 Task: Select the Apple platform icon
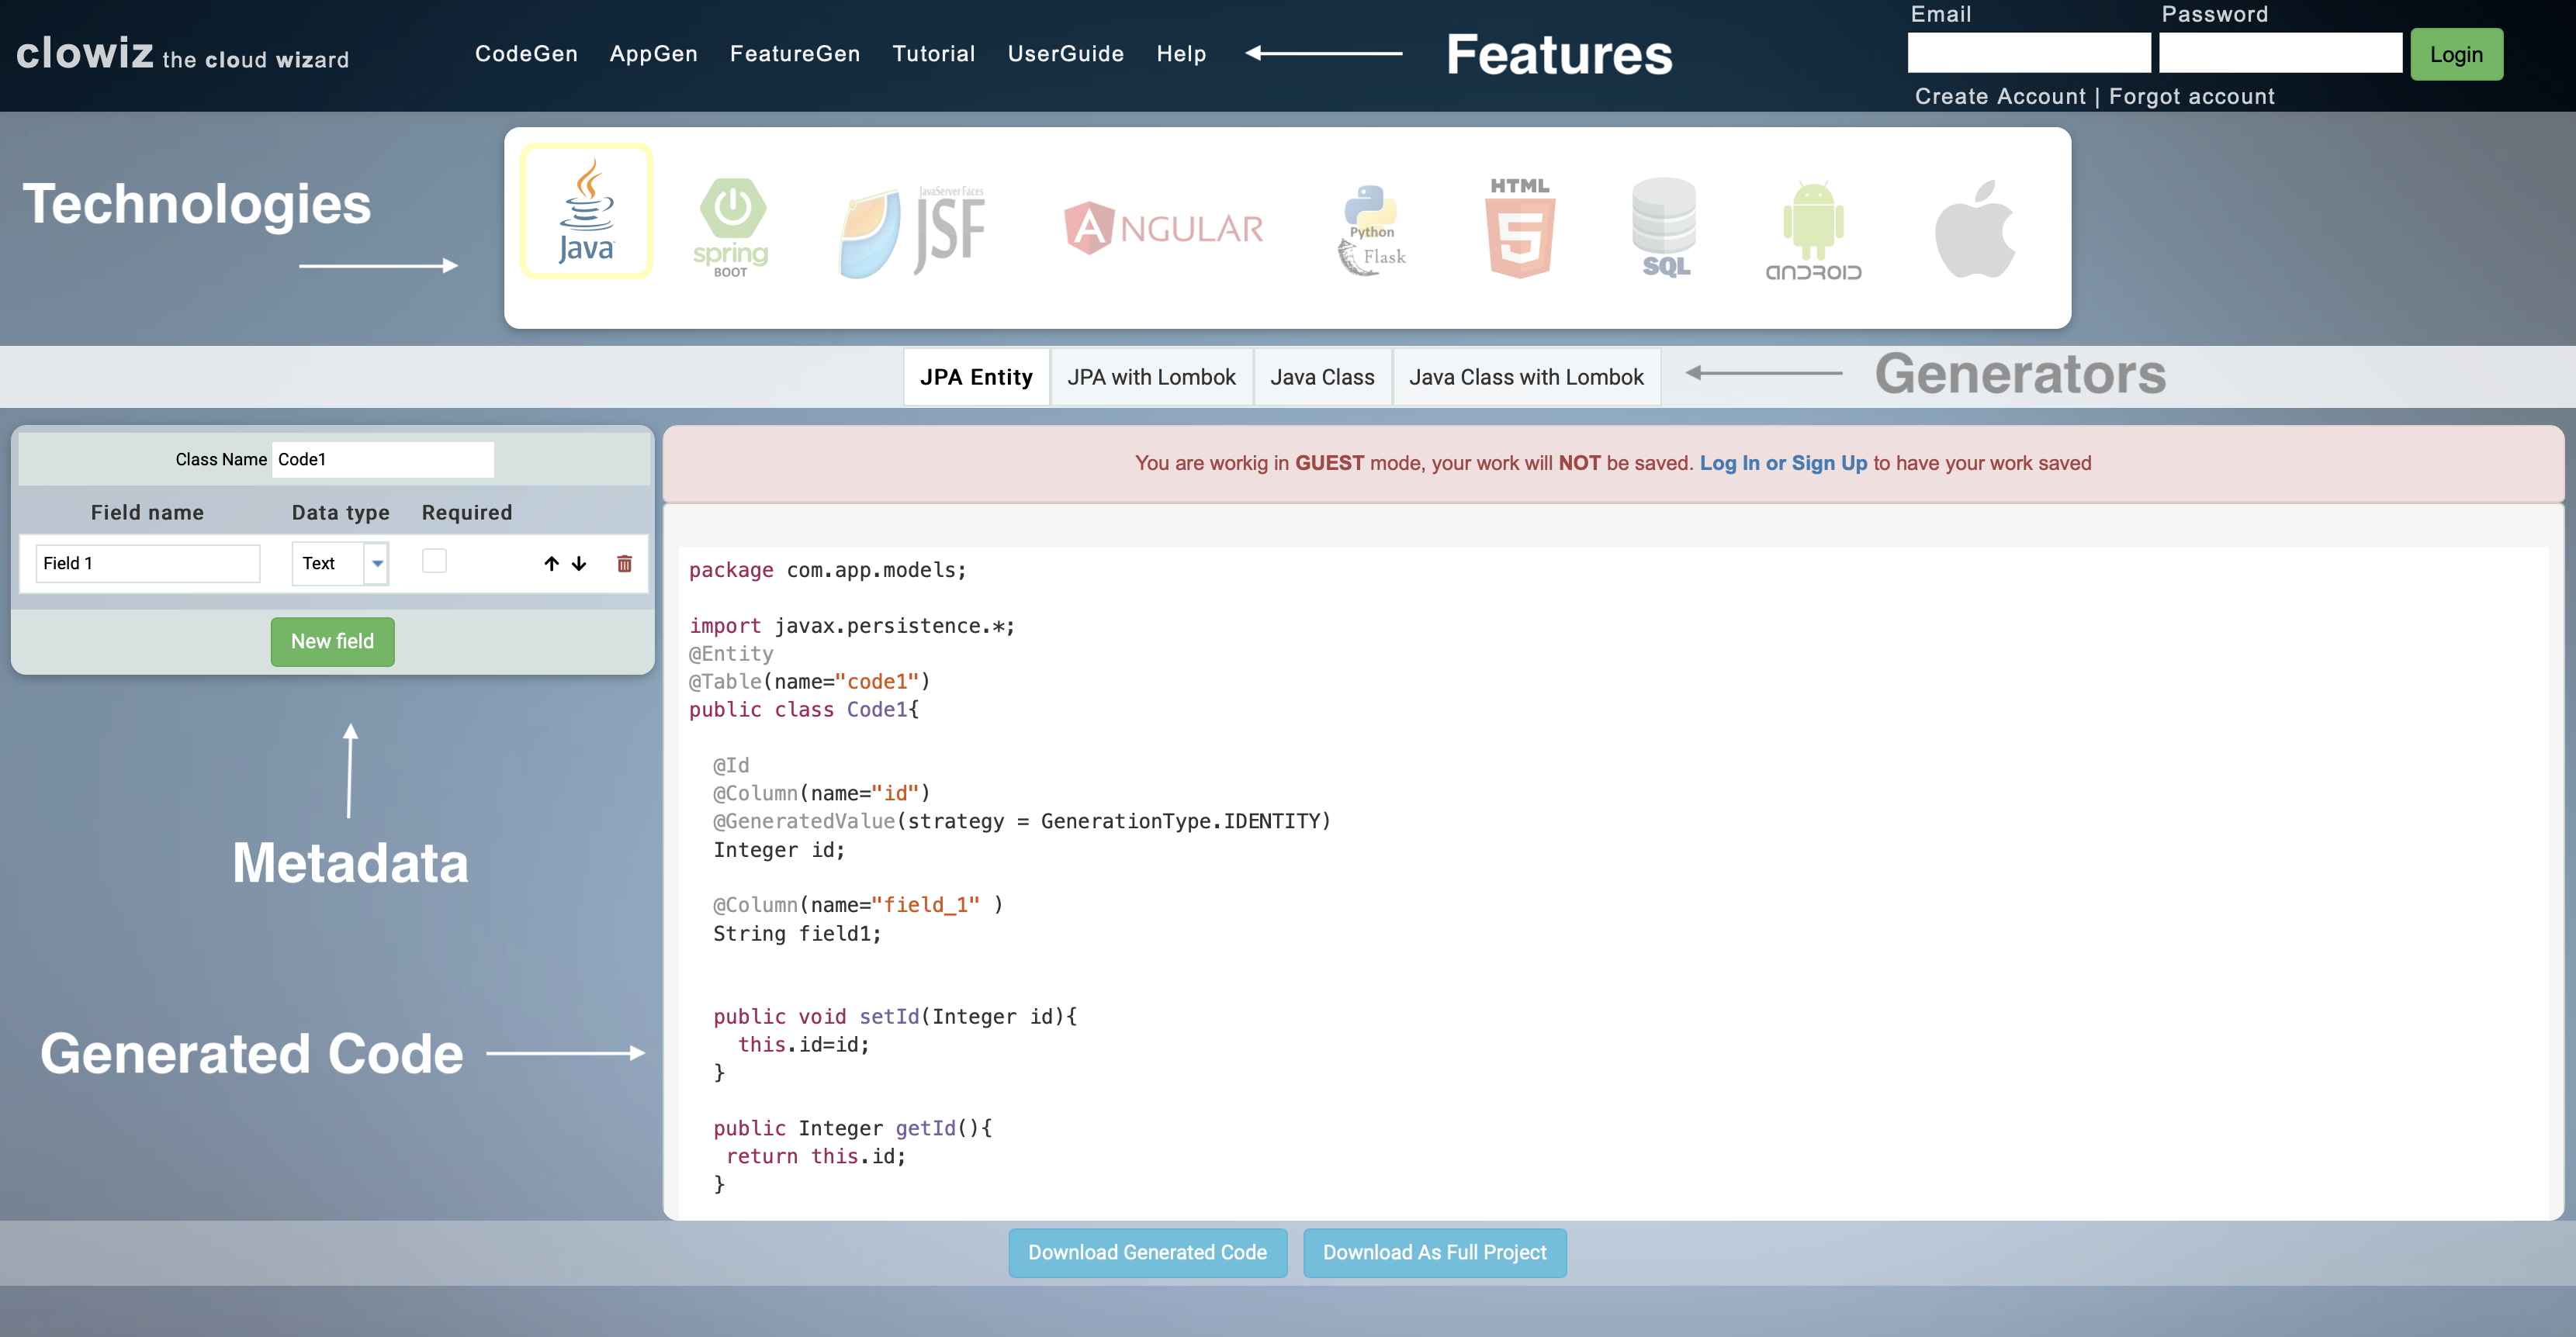pyautogui.click(x=1973, y=230)
